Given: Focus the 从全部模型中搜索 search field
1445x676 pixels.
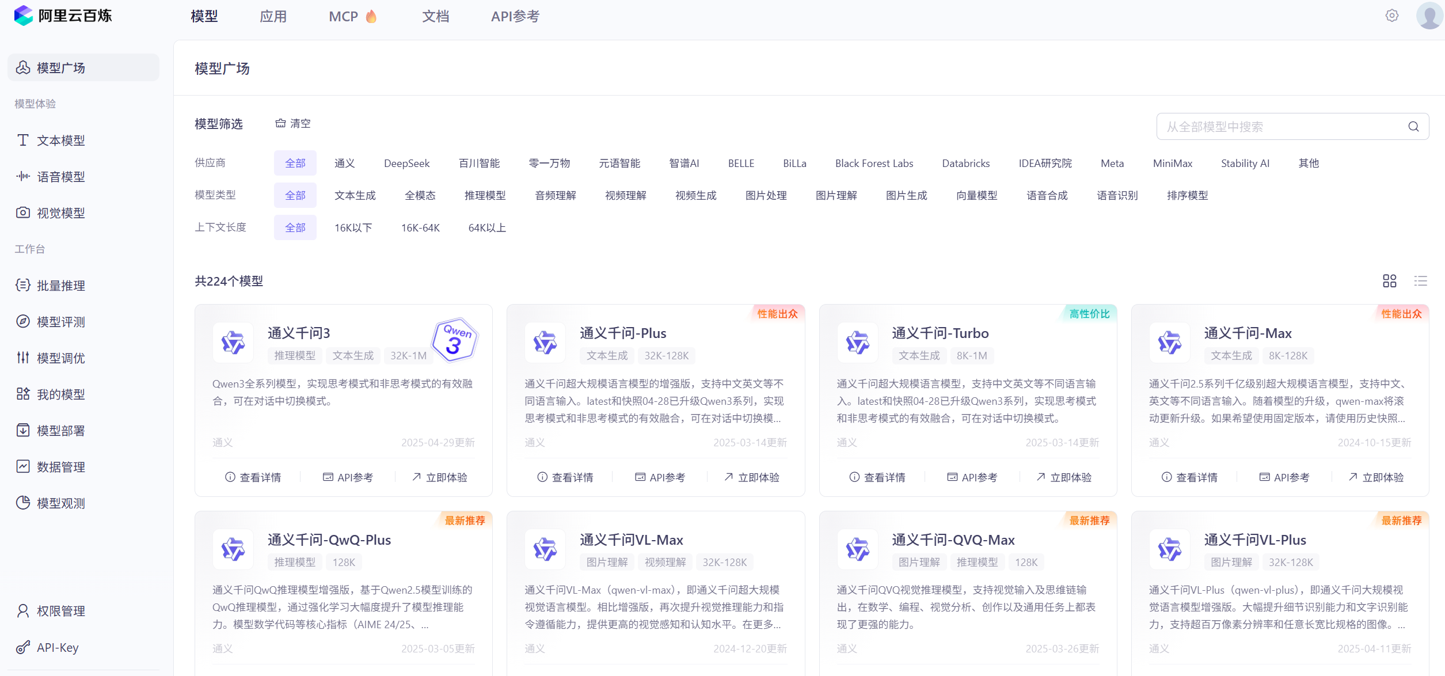Looking at the screenshot, I should click(x=1292, y=127).
